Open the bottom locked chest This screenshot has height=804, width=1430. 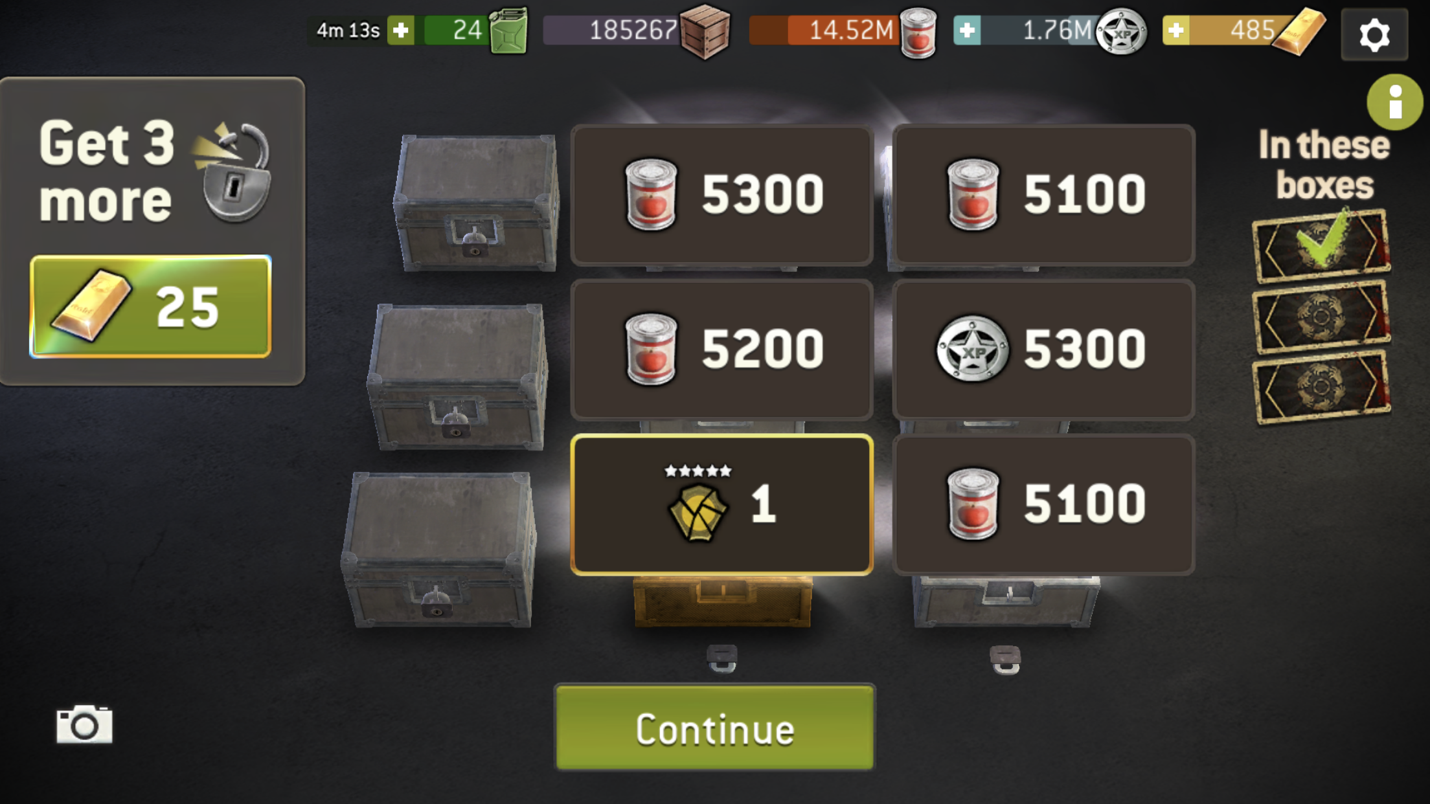[x=440, y=549]
